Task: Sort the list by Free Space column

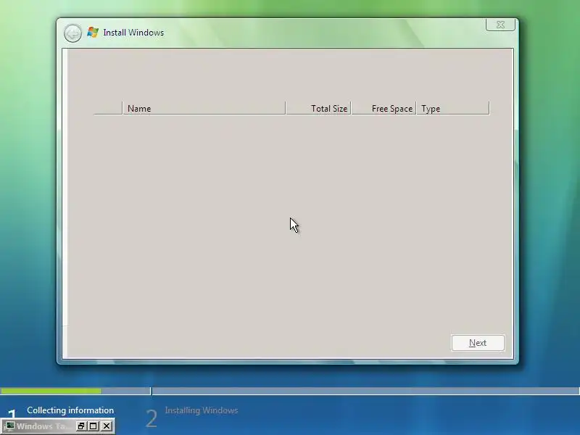Action: click(384, 108)
